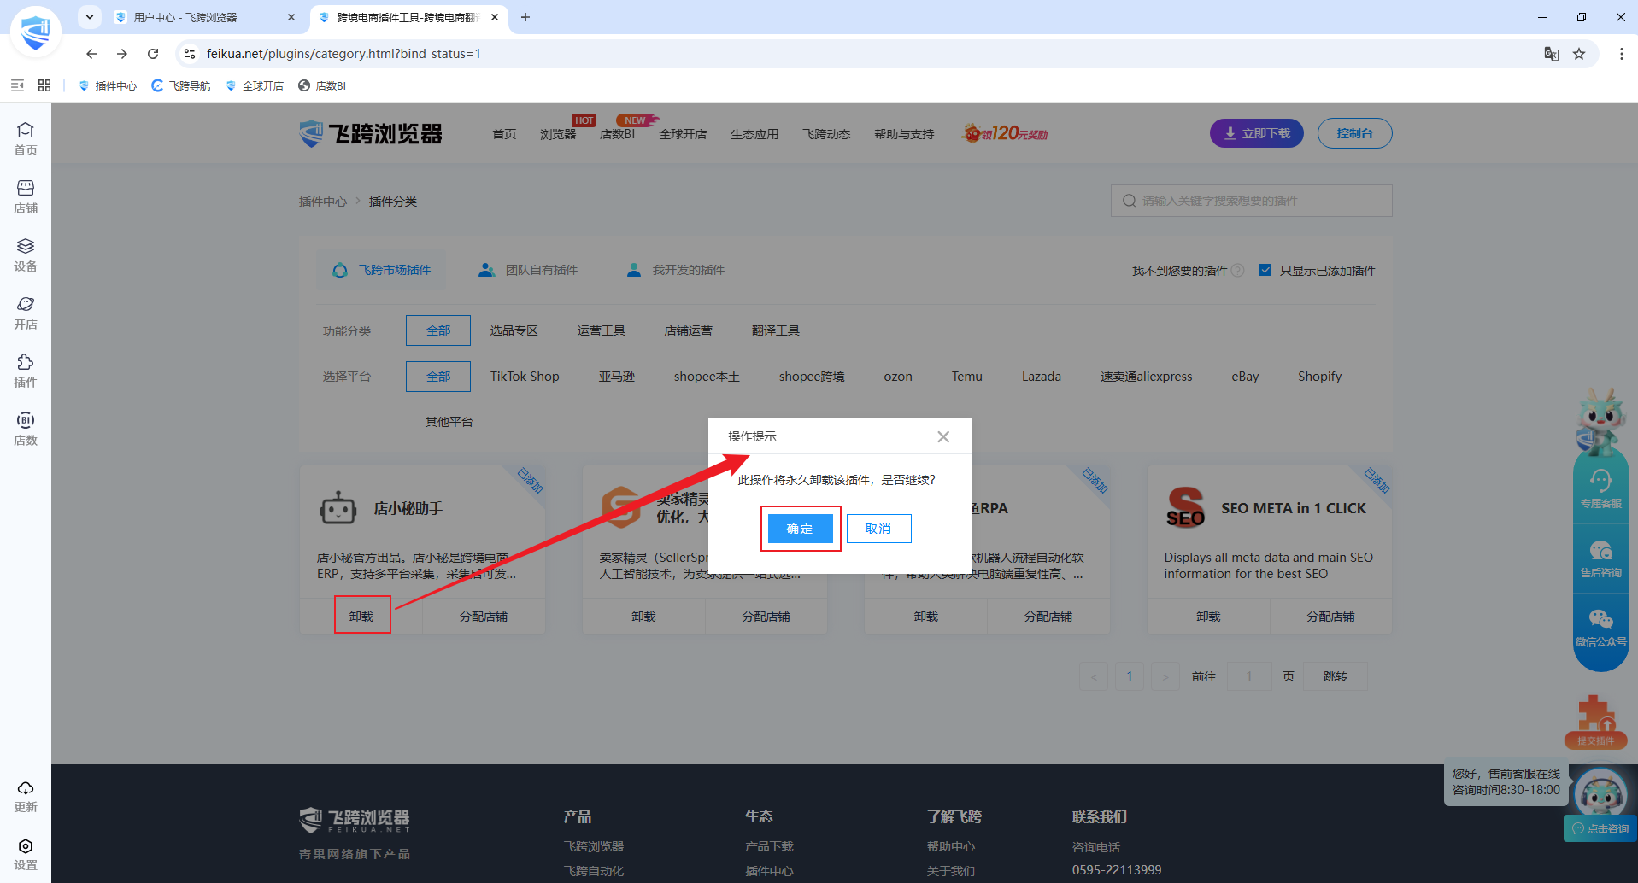Click the 跳转 jump button

click(1336, 676)
